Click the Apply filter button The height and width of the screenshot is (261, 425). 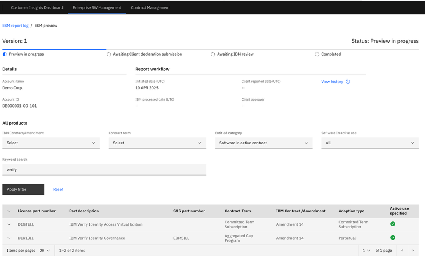pyautogui.click(x=23, y=190)
